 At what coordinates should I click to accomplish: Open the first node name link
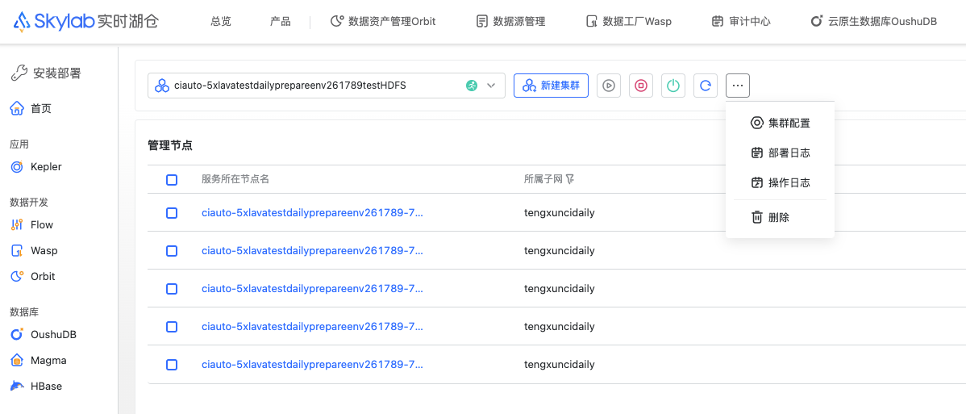click(x=312, y=213)
